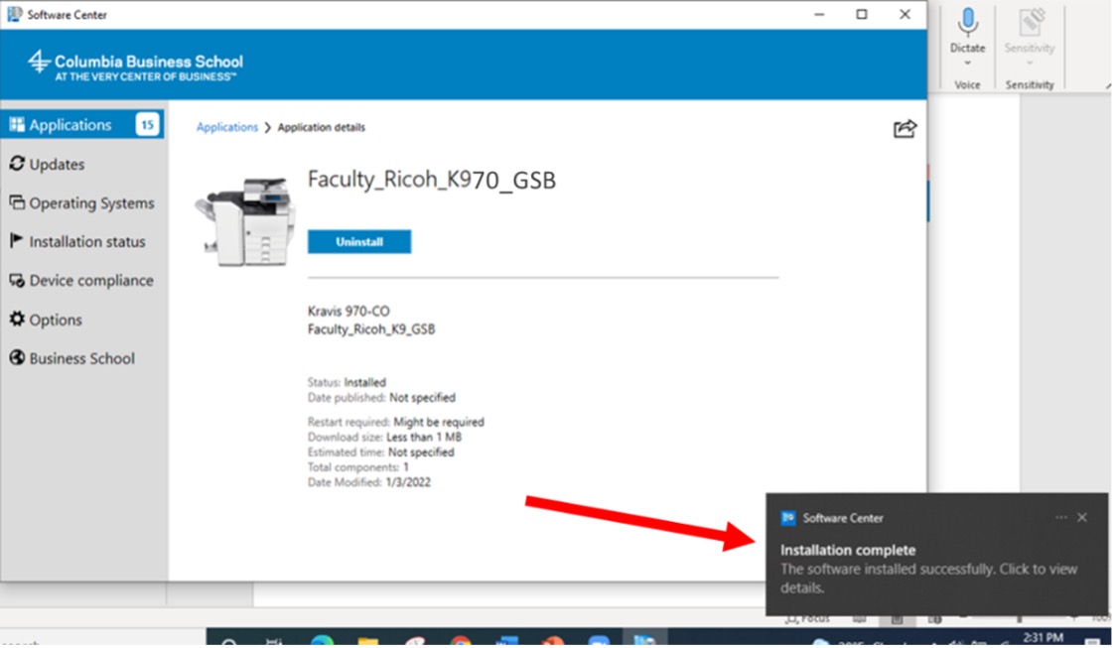This screenshot has height=648, width=1116.
Task: Click the Kravis 970-CO description text
Action: tap(349, 311)
